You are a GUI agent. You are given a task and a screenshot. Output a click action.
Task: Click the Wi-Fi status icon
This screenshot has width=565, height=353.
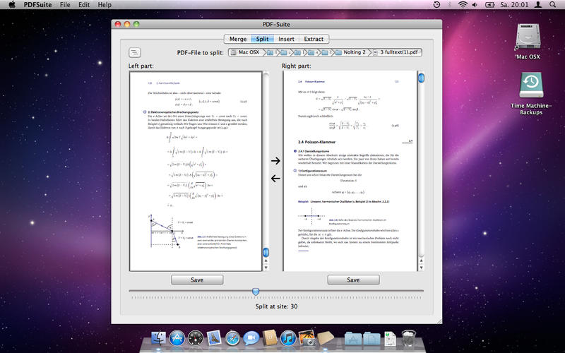tap(463, 5)
